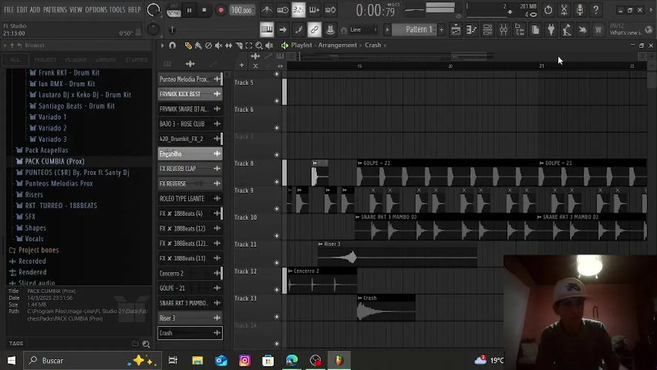Select the Mute tool in the Playlist toolbar
Viewport: 657px width, 370px height.
[x=218, y=45]
